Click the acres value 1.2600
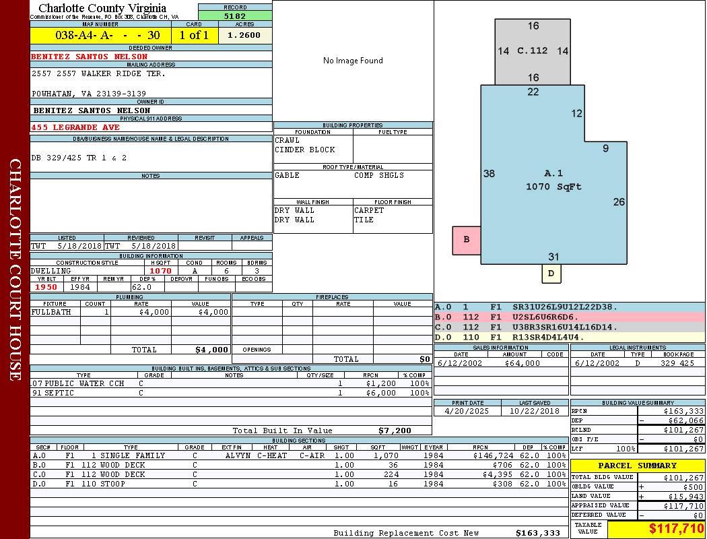This screenshot has height=539, width=707. click(245, 35)
